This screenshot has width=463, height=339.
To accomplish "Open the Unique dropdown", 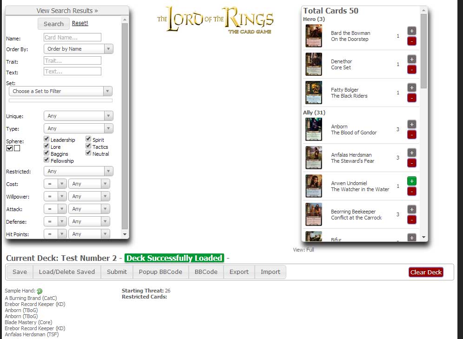I will tap(79, 116).
